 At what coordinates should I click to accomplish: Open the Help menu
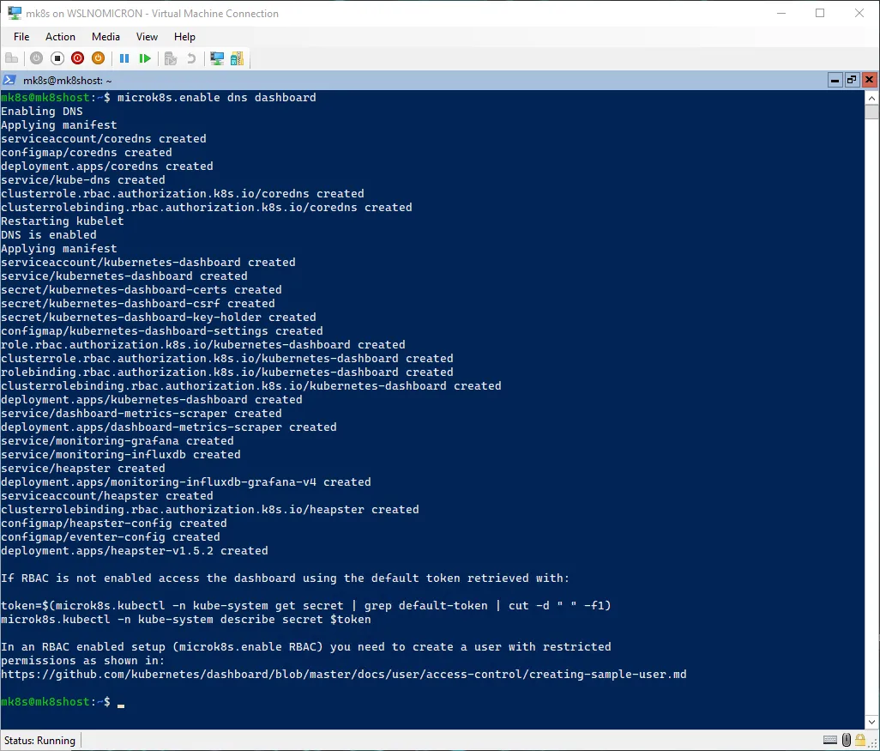pos(184,37)
